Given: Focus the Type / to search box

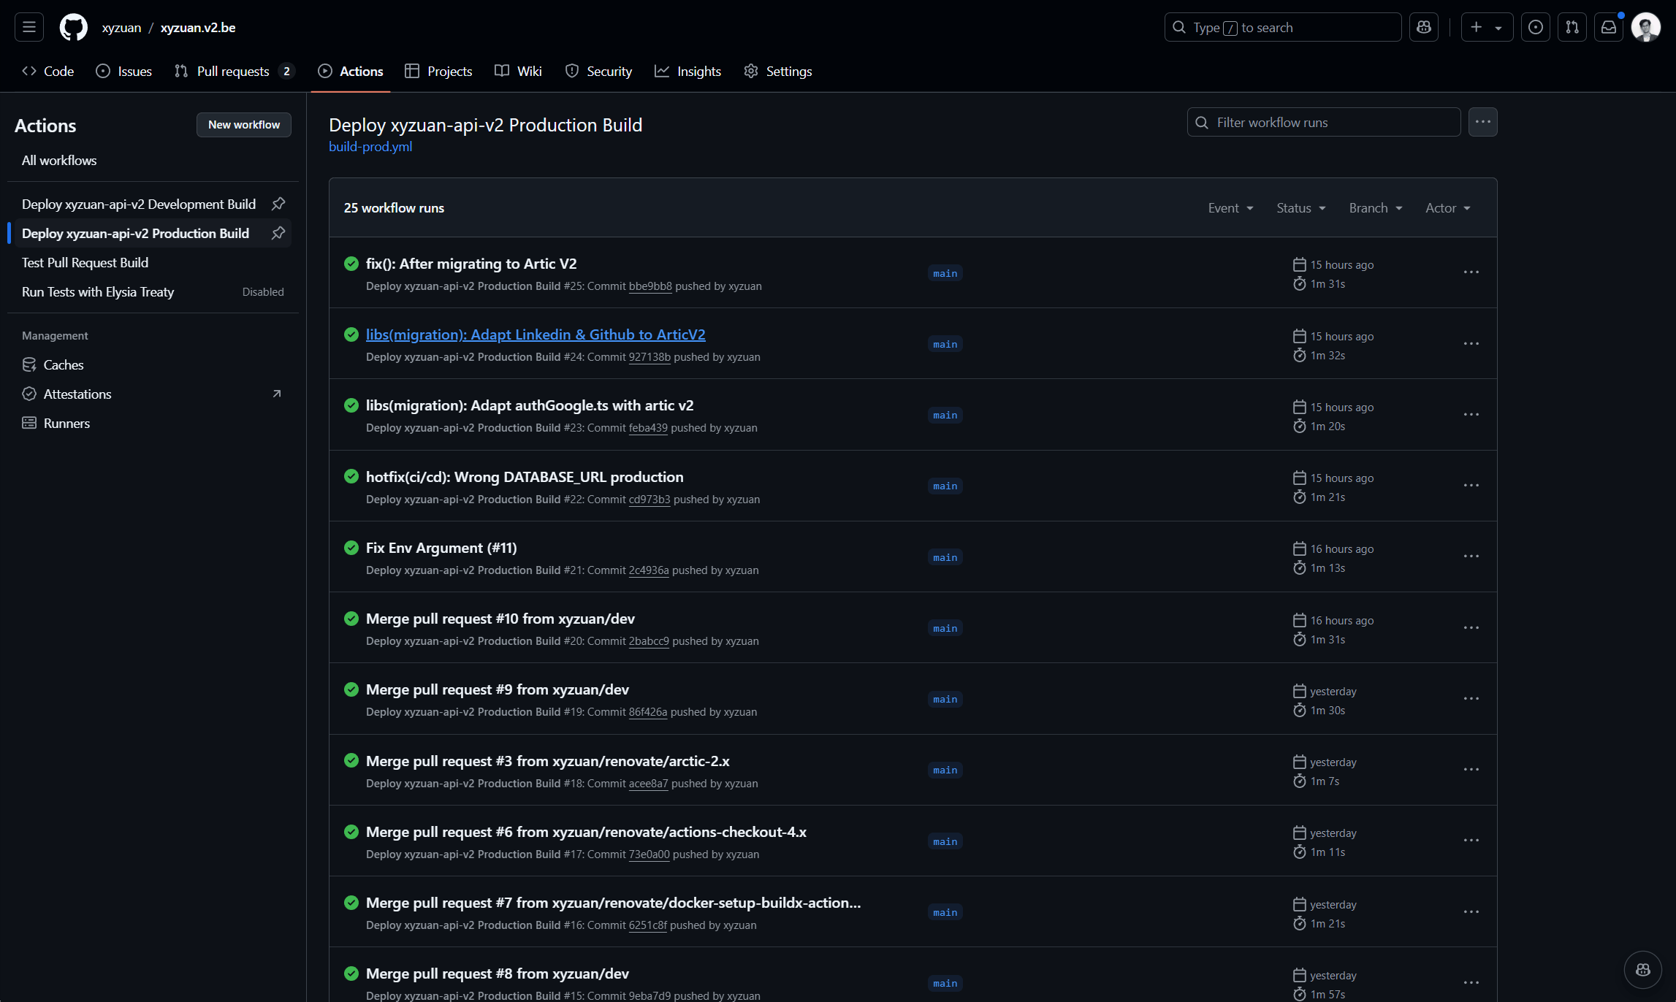Looking at the screenshot, I should 1282,27.
